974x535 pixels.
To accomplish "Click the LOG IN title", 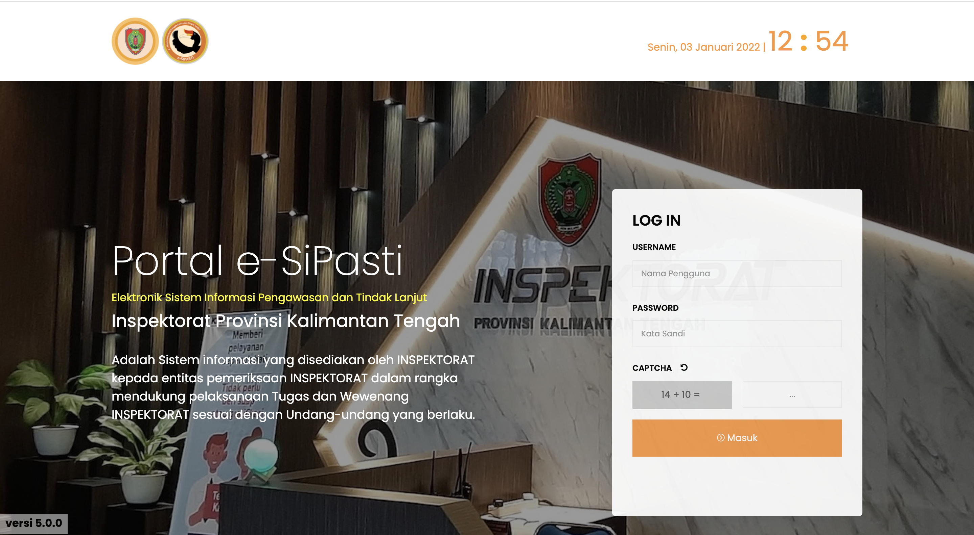I will pyautogui.click(x=656, y=221).
